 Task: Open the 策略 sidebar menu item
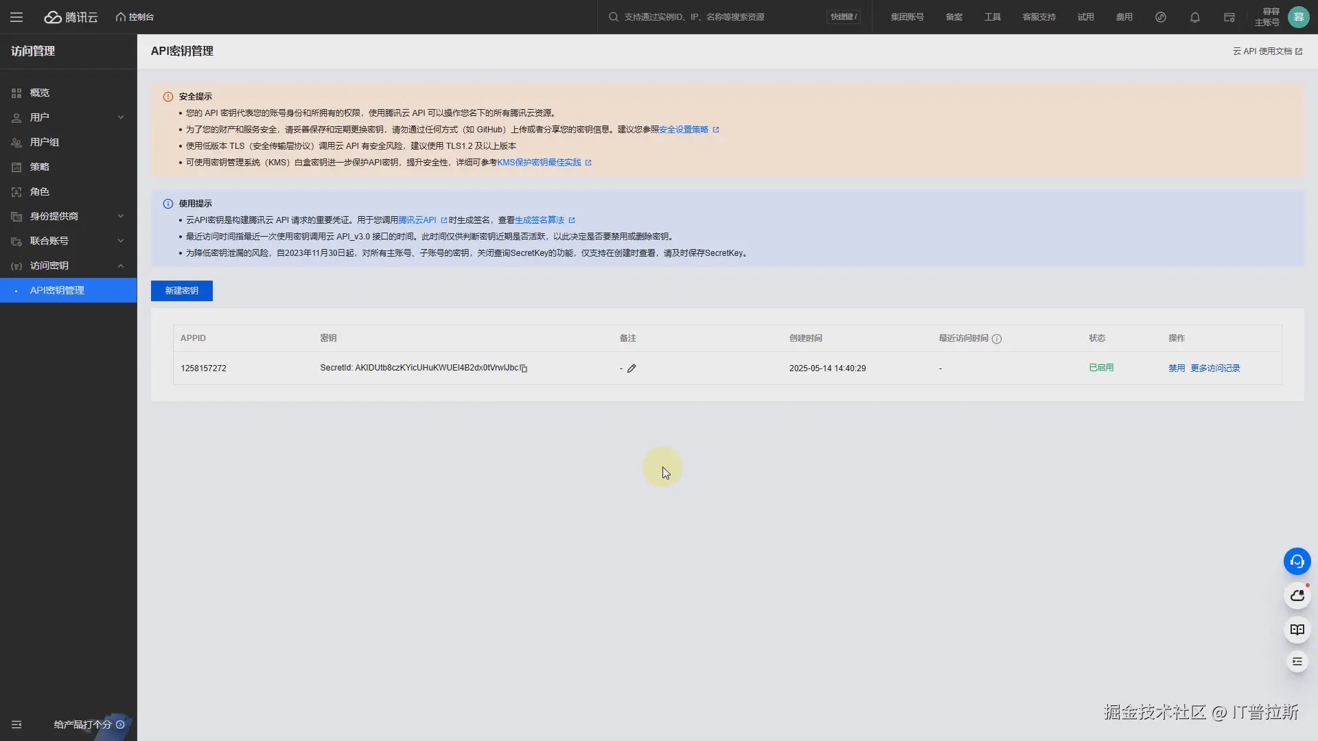[x=40, y=167]
